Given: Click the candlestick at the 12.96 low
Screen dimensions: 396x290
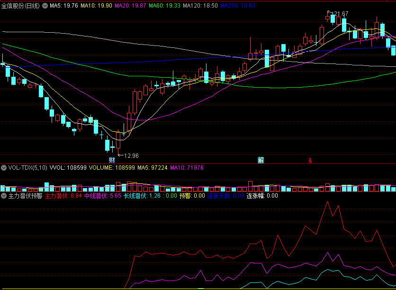Looking at the screenshot, I should 118,140.
